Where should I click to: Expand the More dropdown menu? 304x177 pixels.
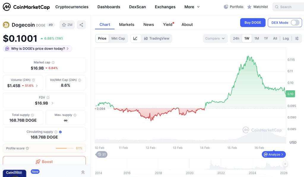pyautogui.click(x=192, y=7)
